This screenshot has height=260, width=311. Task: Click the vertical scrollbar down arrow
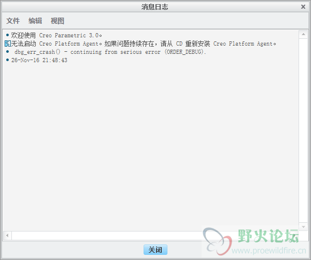tap(303, 227)
